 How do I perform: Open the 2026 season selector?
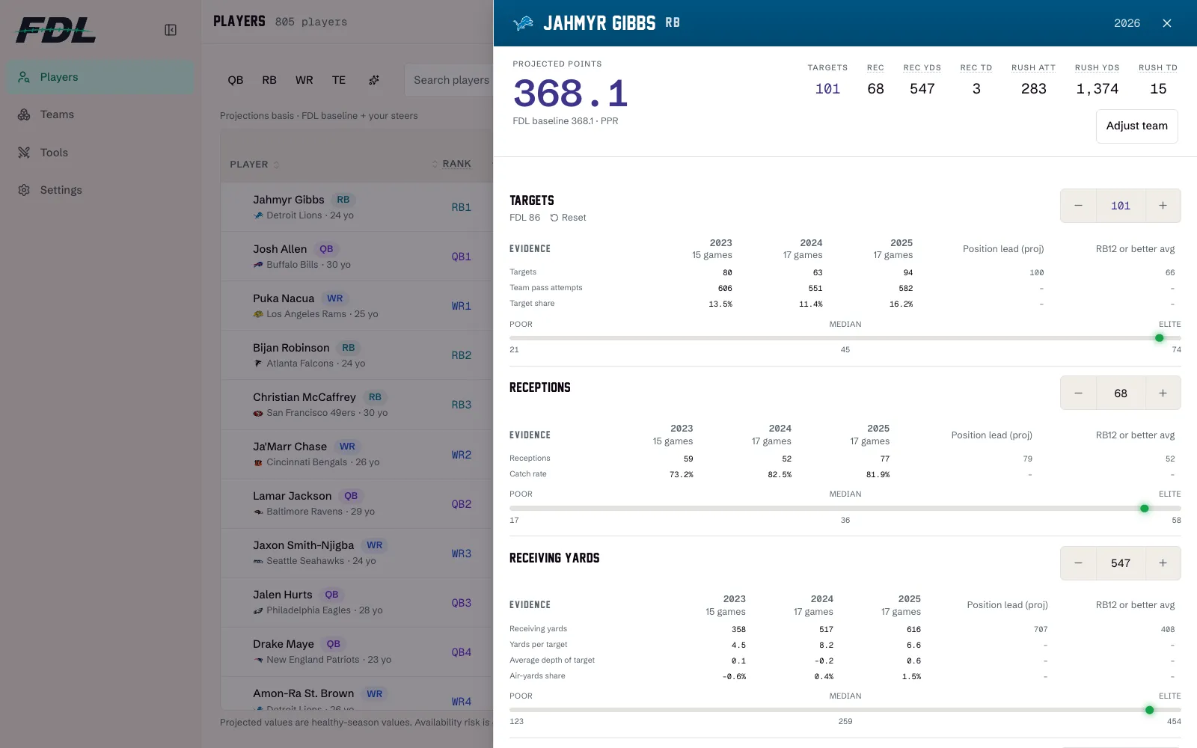(x=1127, y=23)
